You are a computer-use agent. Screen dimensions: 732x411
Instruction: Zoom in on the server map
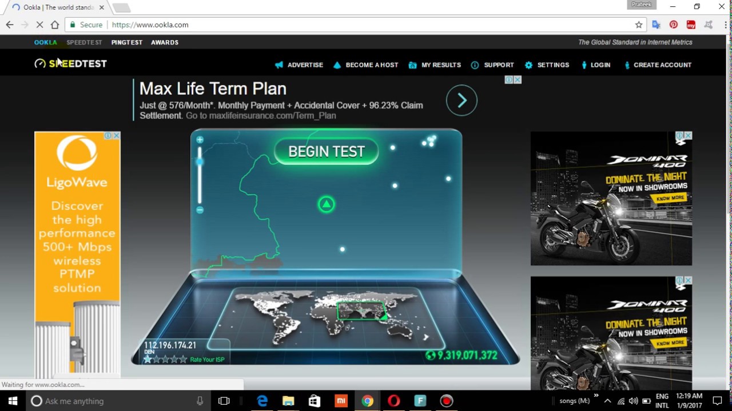click(200, 140)
